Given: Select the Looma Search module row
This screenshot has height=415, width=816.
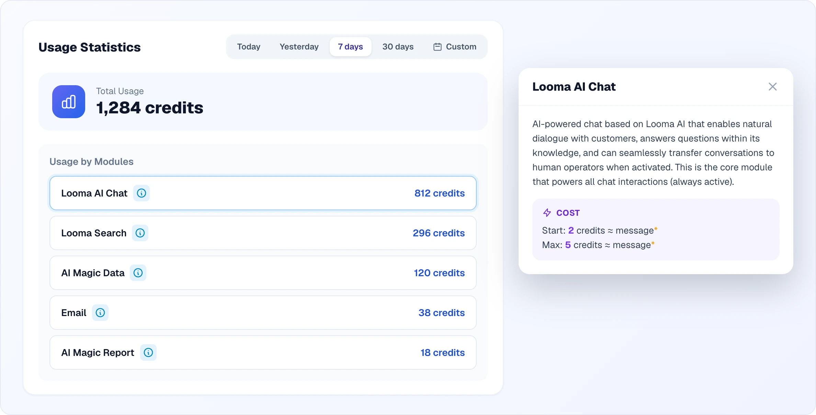Looking at the screenshot, I should click(263, 233).
